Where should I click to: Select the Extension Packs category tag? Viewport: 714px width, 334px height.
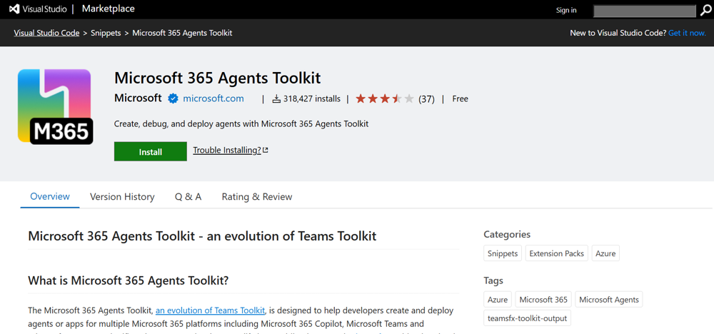[557, 253]
